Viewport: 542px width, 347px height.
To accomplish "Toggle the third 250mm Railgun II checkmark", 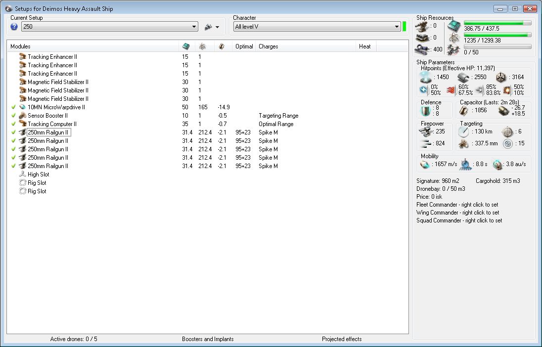I will pyautogui.click(x=13, y=149).
